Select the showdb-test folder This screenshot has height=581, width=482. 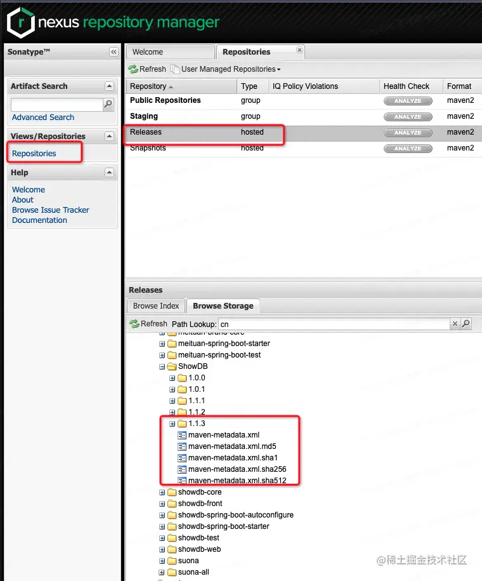pos(199,538)
